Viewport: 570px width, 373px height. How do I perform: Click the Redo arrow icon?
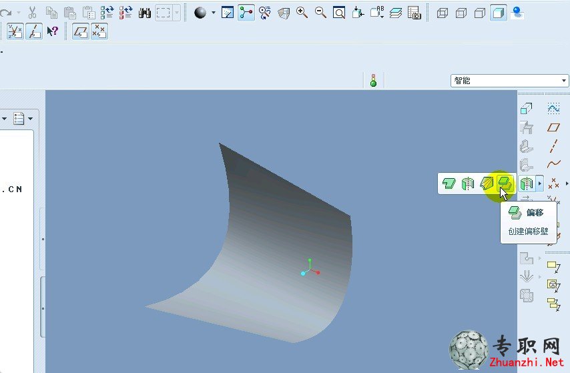[x=5, y=13]
